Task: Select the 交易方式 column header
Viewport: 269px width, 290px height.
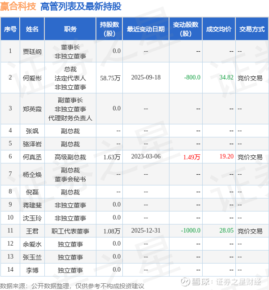Action: (252, 29)
